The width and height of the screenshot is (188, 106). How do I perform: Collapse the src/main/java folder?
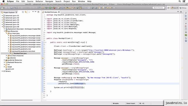6,33
